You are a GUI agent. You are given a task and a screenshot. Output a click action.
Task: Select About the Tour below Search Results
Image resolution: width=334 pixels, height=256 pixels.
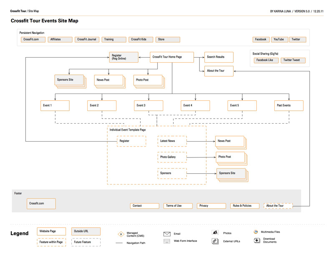pyautogui.click(x=219, y=71)
